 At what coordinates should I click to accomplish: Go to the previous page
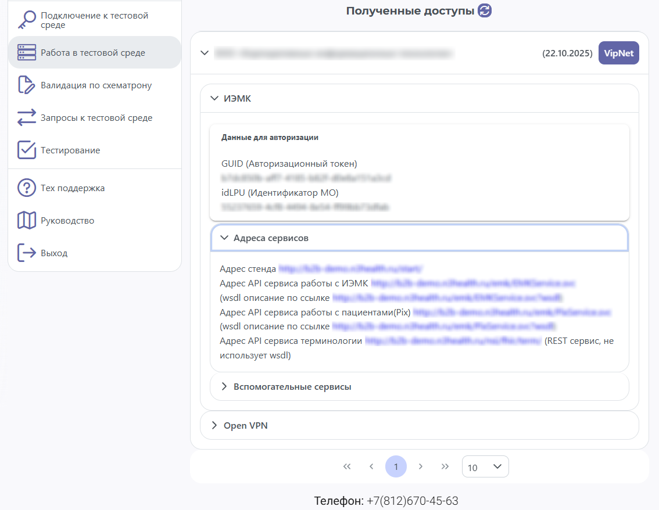point(371,467)
